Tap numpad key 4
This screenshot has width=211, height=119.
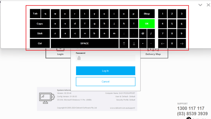click(x=163, y=24)
